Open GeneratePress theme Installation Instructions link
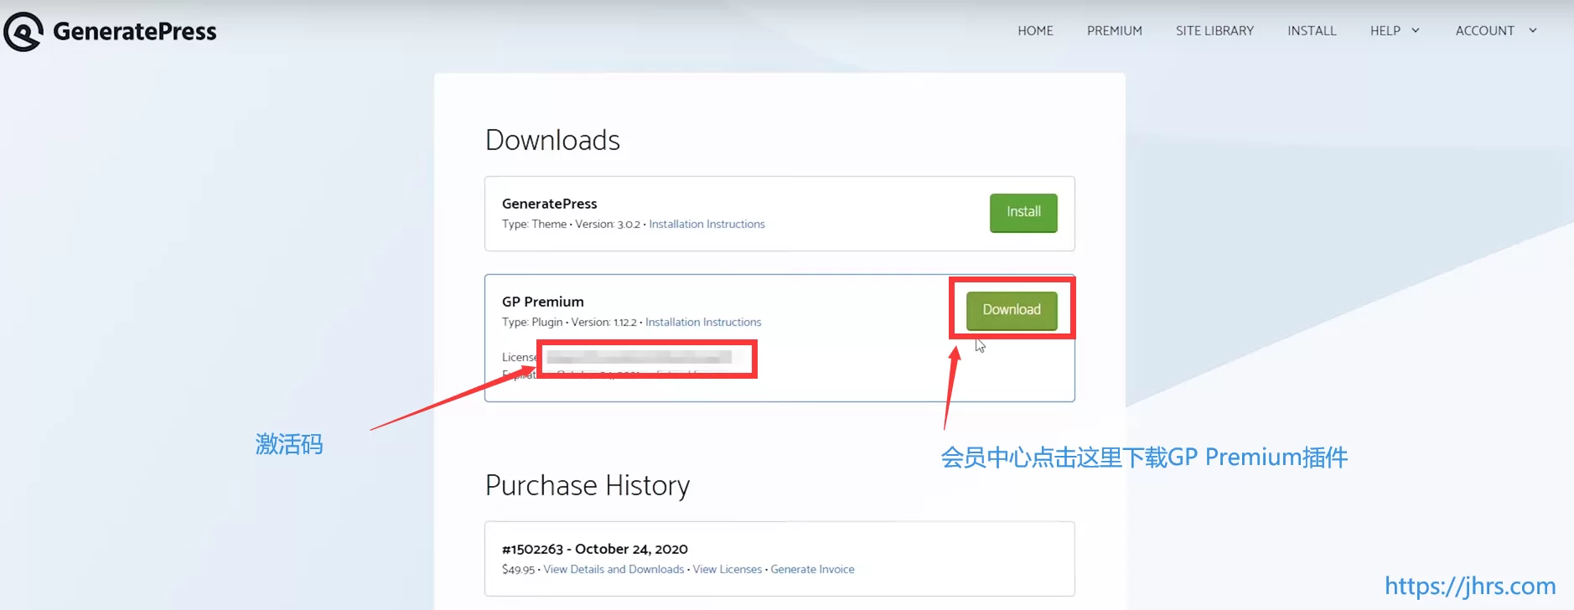1574x610 pixels. tap(707, 225)
